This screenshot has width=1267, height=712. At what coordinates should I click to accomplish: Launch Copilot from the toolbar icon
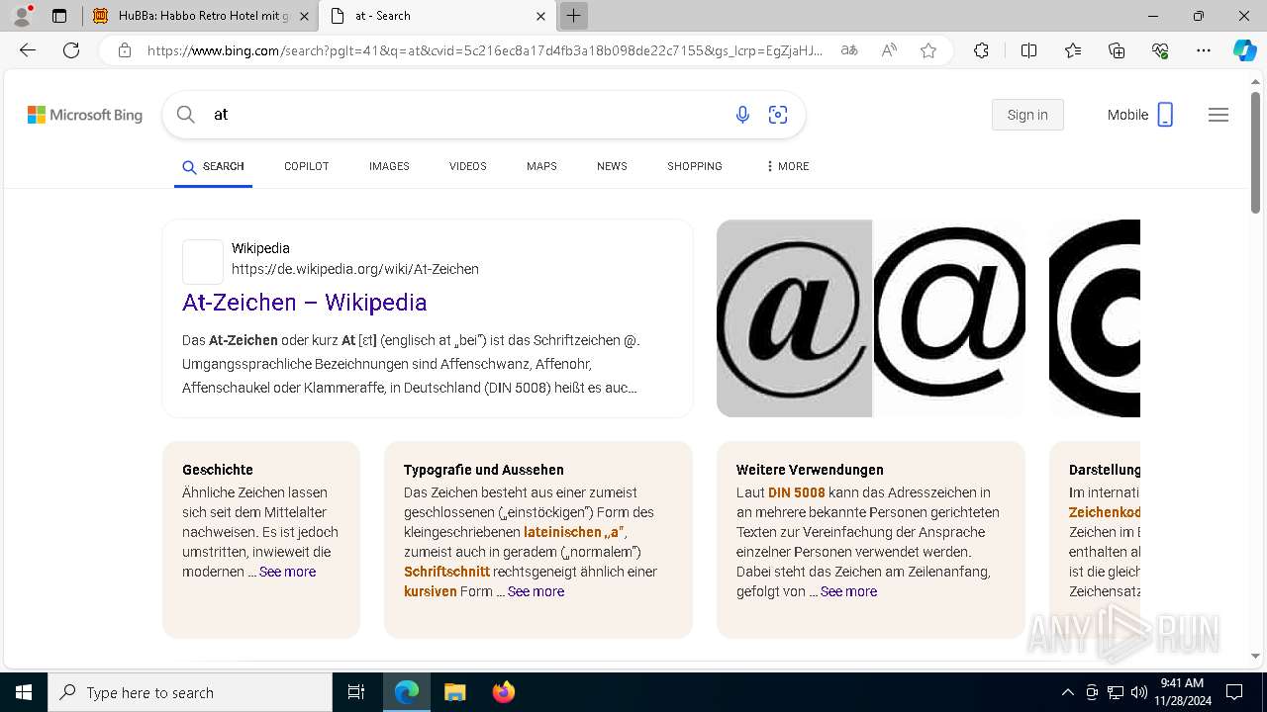[1244, 50]
